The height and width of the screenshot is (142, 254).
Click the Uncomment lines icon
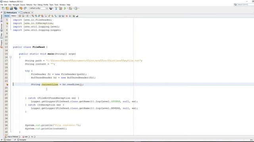point(77,16)
